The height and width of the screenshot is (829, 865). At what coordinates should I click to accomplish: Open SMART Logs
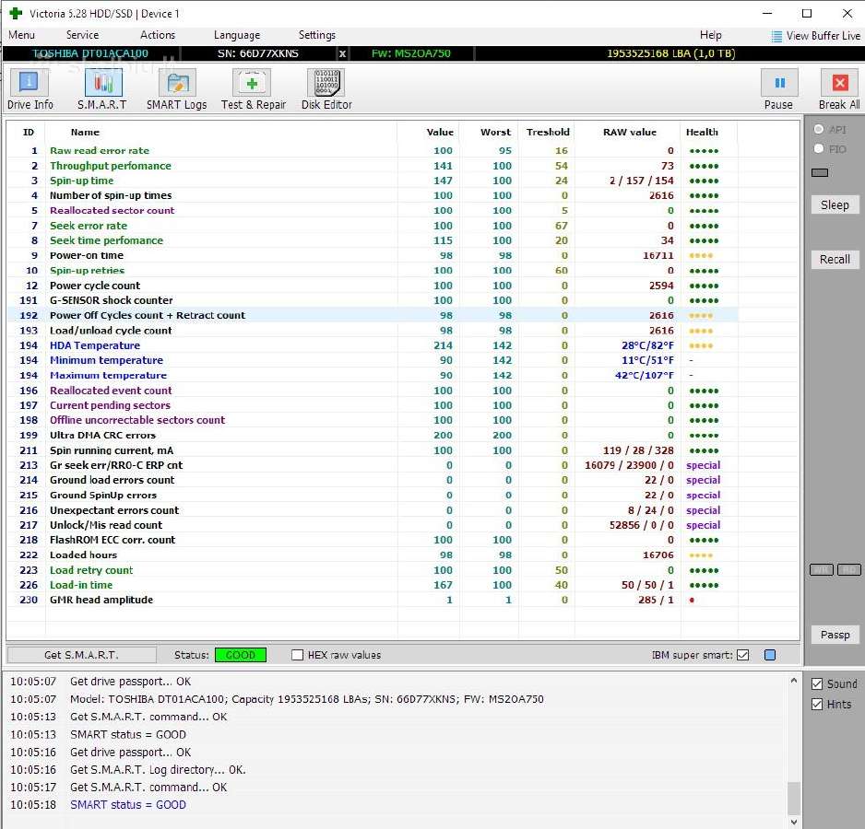click(x=176, y=89)
